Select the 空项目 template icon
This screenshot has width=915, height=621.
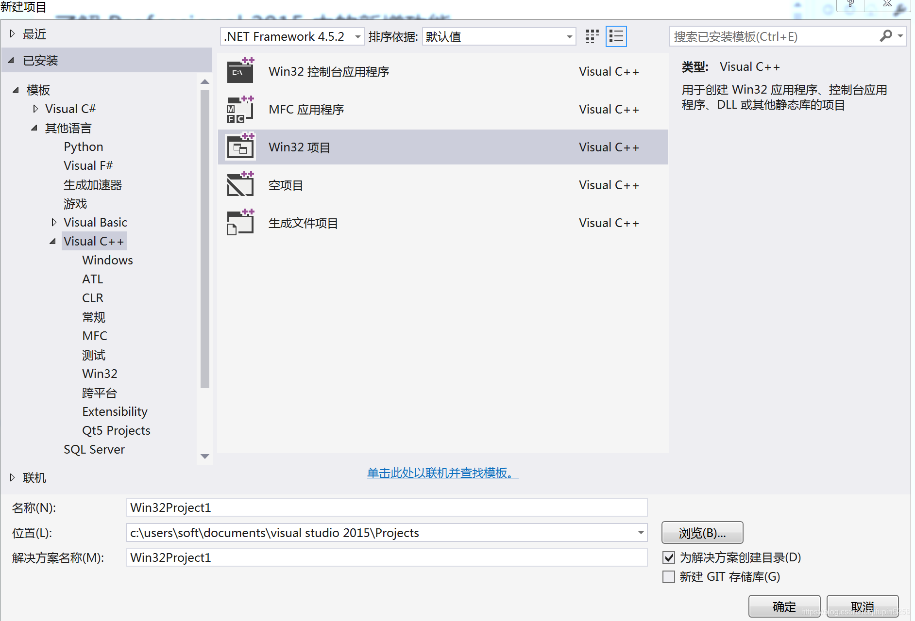pyautogui.click(x=240, y=184)
